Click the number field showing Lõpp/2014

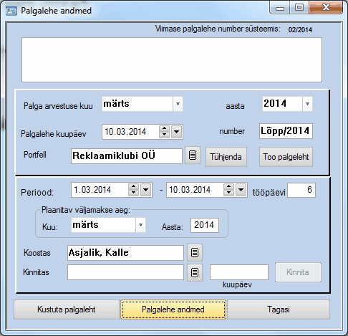pyautogui.click(x=286, y=131)
